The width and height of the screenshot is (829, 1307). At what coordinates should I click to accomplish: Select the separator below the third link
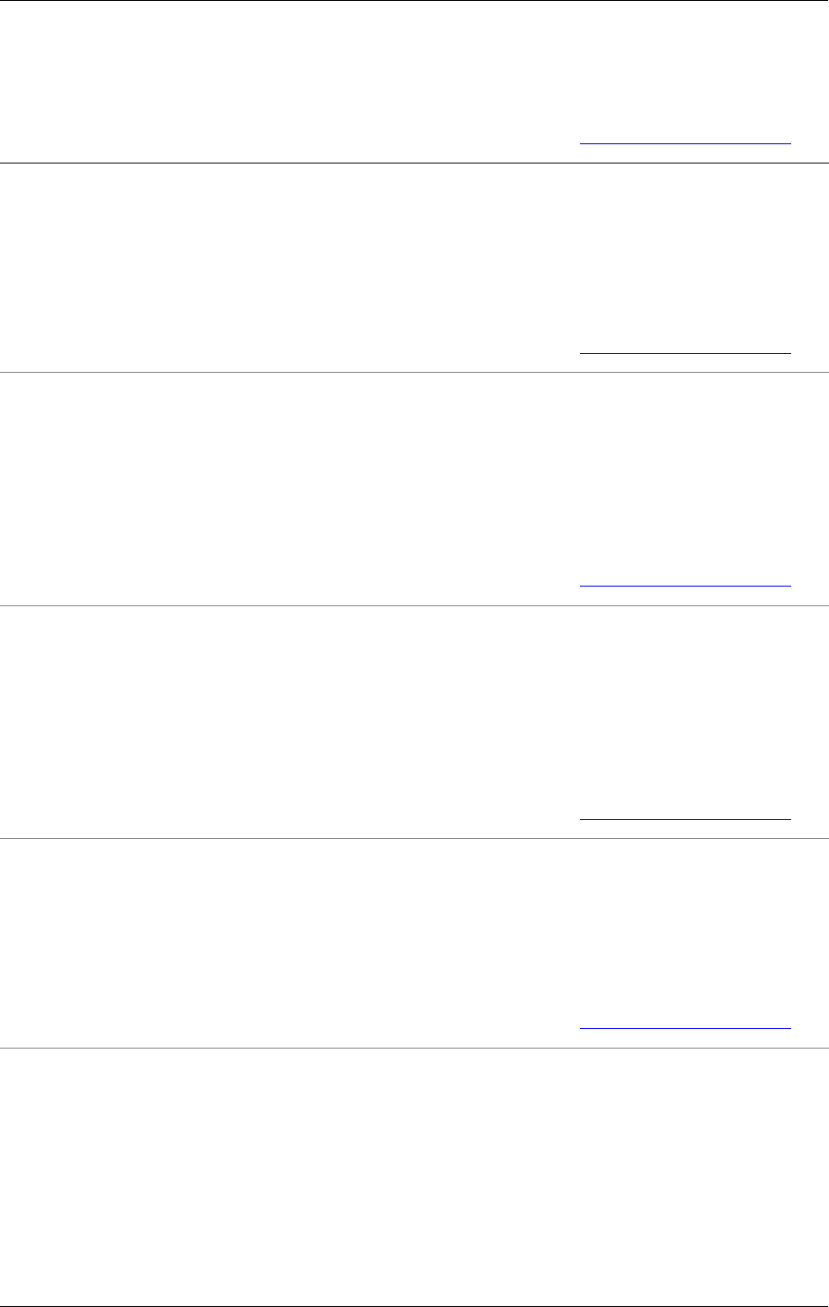tap(414, 605)
